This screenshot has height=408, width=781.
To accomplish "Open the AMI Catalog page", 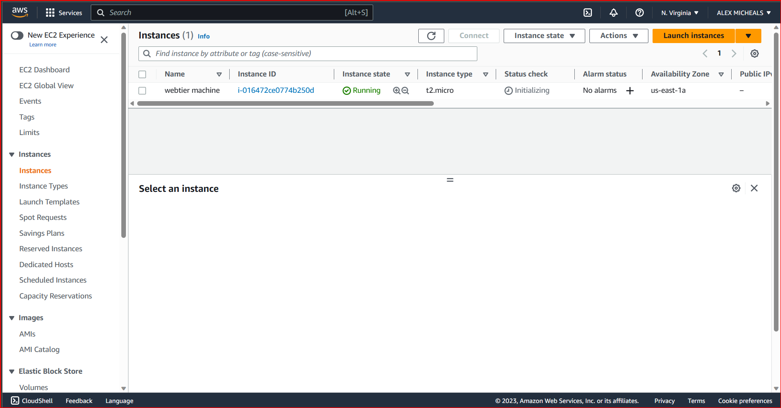I will click(39, 349).
